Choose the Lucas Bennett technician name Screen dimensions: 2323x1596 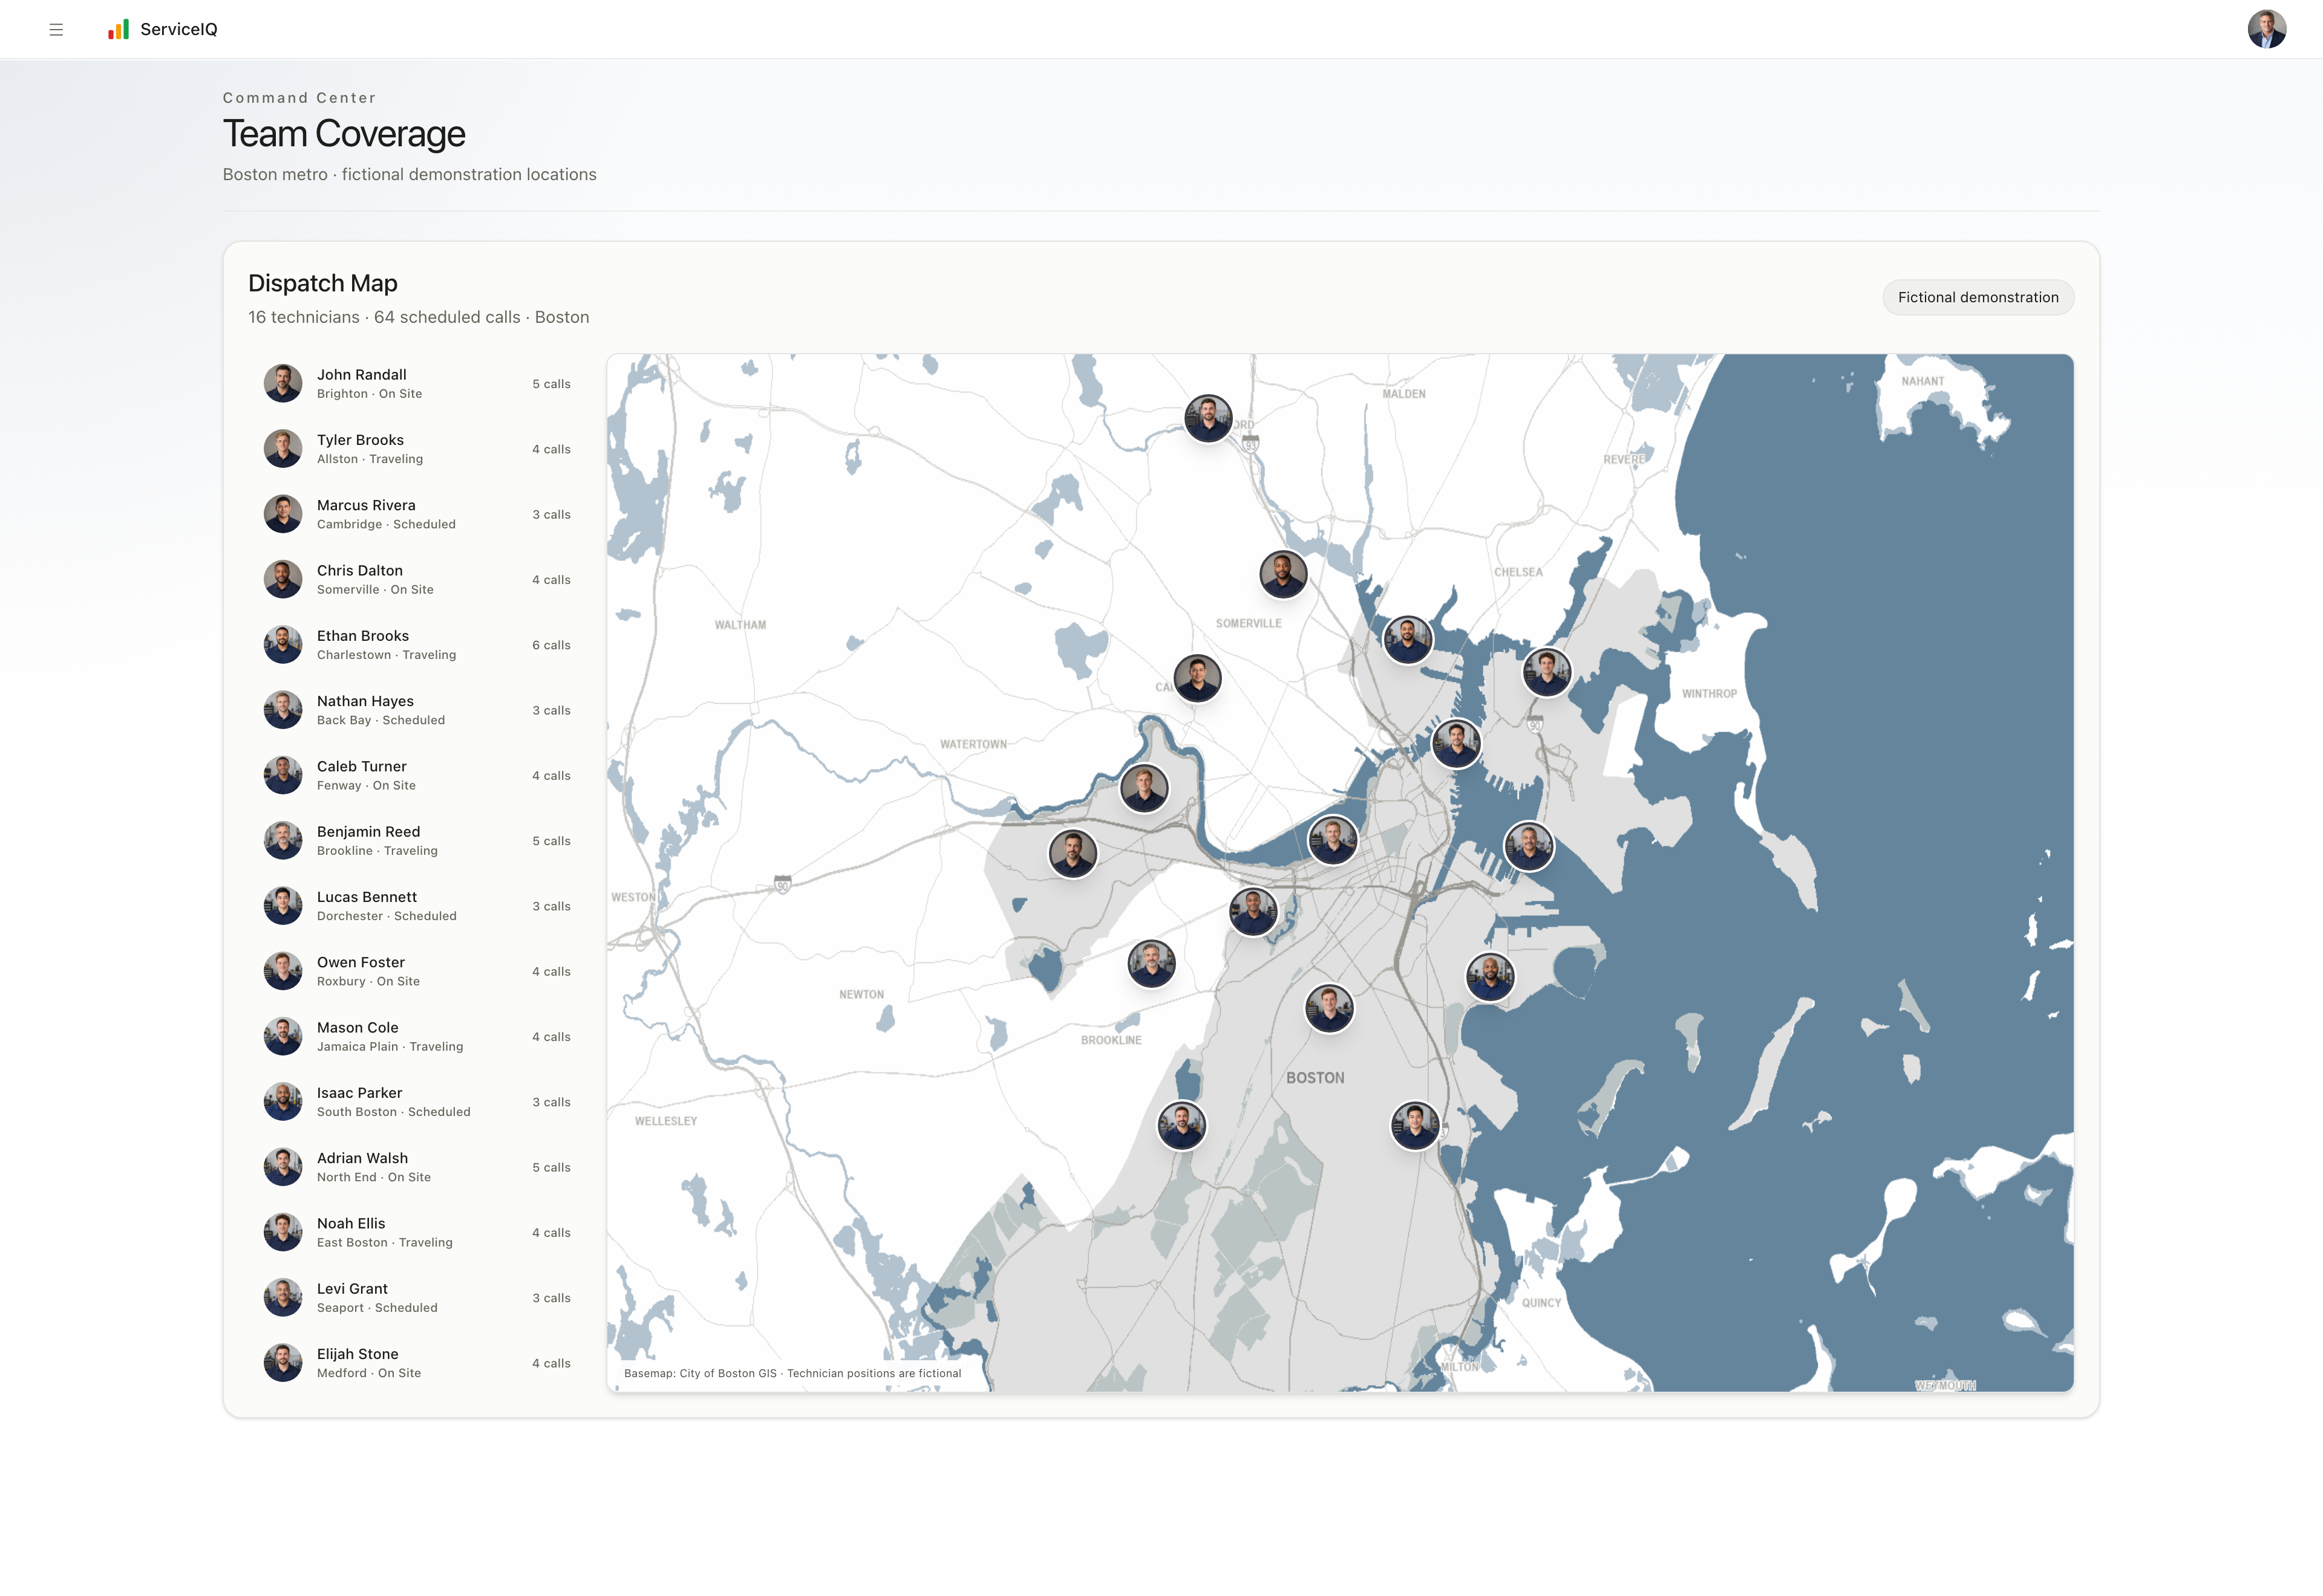pyautogui.click(x=367, y=897)
